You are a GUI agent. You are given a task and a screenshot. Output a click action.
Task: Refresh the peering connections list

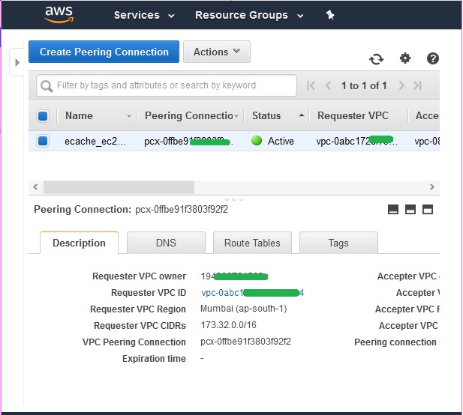pyautogui.click(x=376, y=59)
